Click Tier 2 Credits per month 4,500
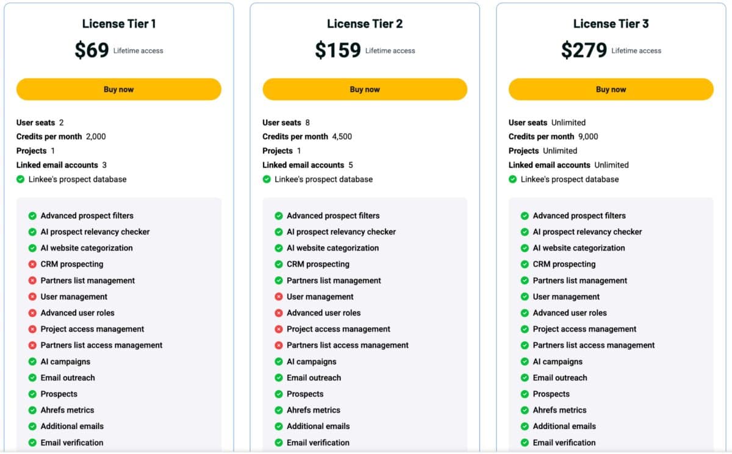Image resolution: width=732 pixels, height=454 pixels. pyautogui.click(x=307, y=137)
